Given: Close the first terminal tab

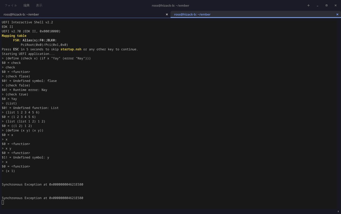Looking at the screenshot, I should click(x=167, y=14).
